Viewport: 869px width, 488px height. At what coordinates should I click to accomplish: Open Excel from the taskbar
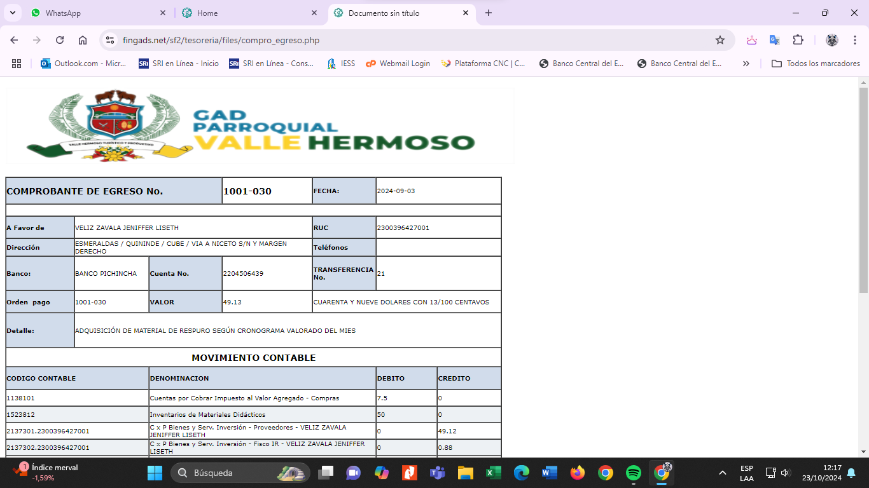pyautogui.click(x=493, y=473)
